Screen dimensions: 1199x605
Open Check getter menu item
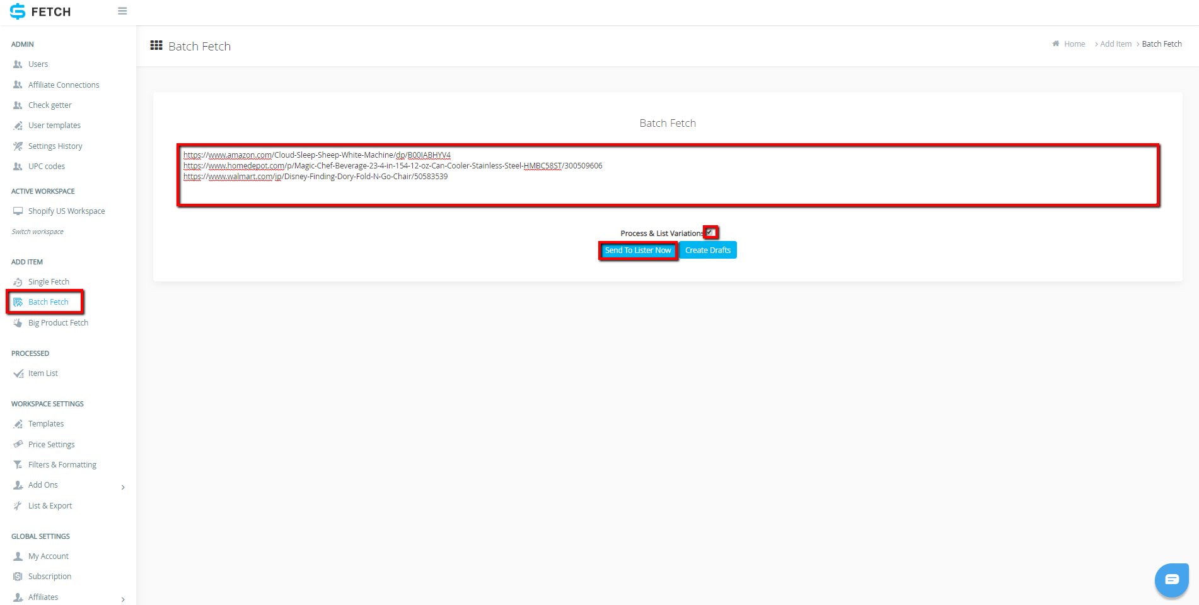point(50,105)
